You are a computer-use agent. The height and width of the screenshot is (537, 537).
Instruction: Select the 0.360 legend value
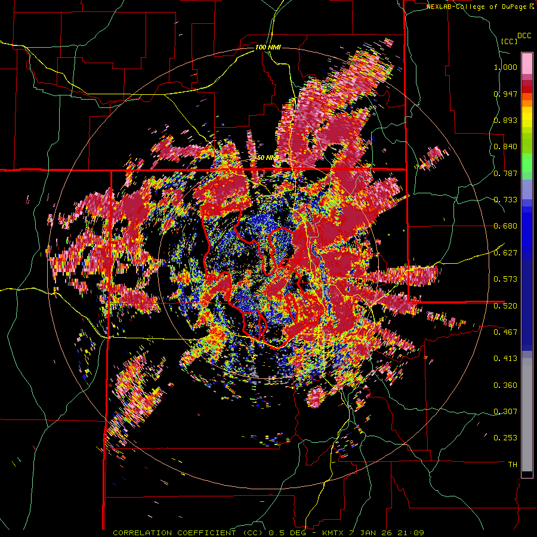click(505, 385)
